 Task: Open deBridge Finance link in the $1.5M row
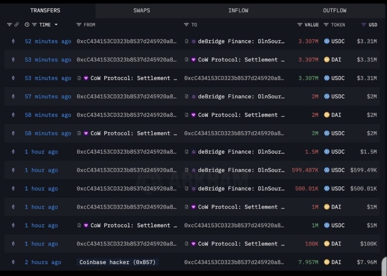click(241, 152)
